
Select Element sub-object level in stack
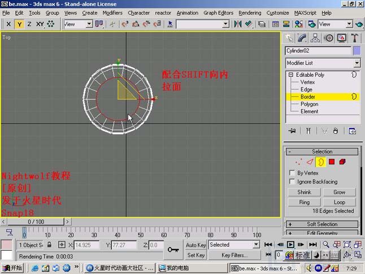[309, 111]
